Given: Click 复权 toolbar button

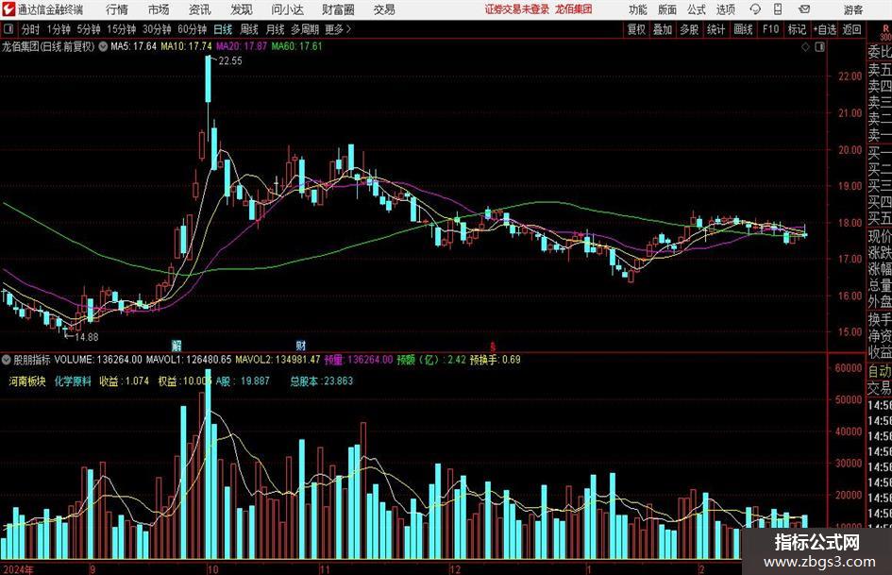Looking at the screenshot, I should click(636, 29).
